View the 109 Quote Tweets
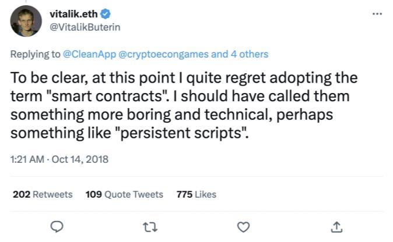 (124, 194)
